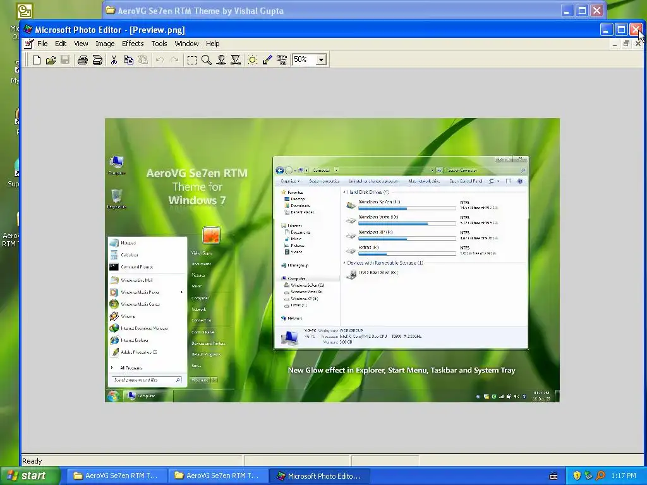647x485 pixels.
Task: Open the Window menu
Action: [186, 44]
